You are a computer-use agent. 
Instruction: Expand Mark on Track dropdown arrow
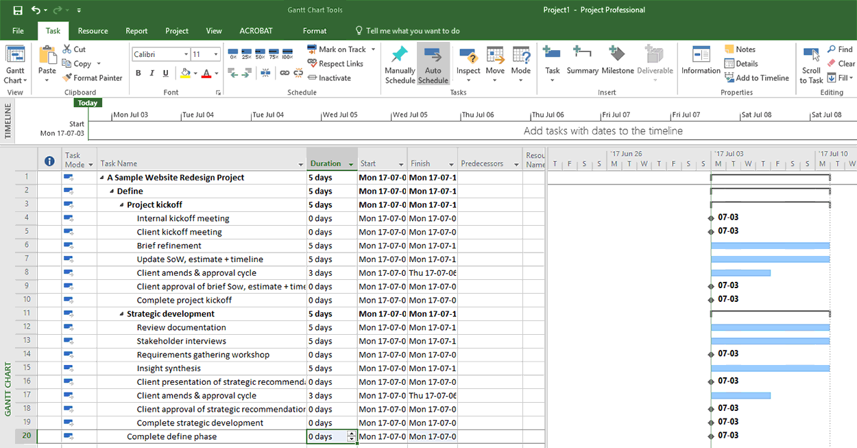click(373, 49)
